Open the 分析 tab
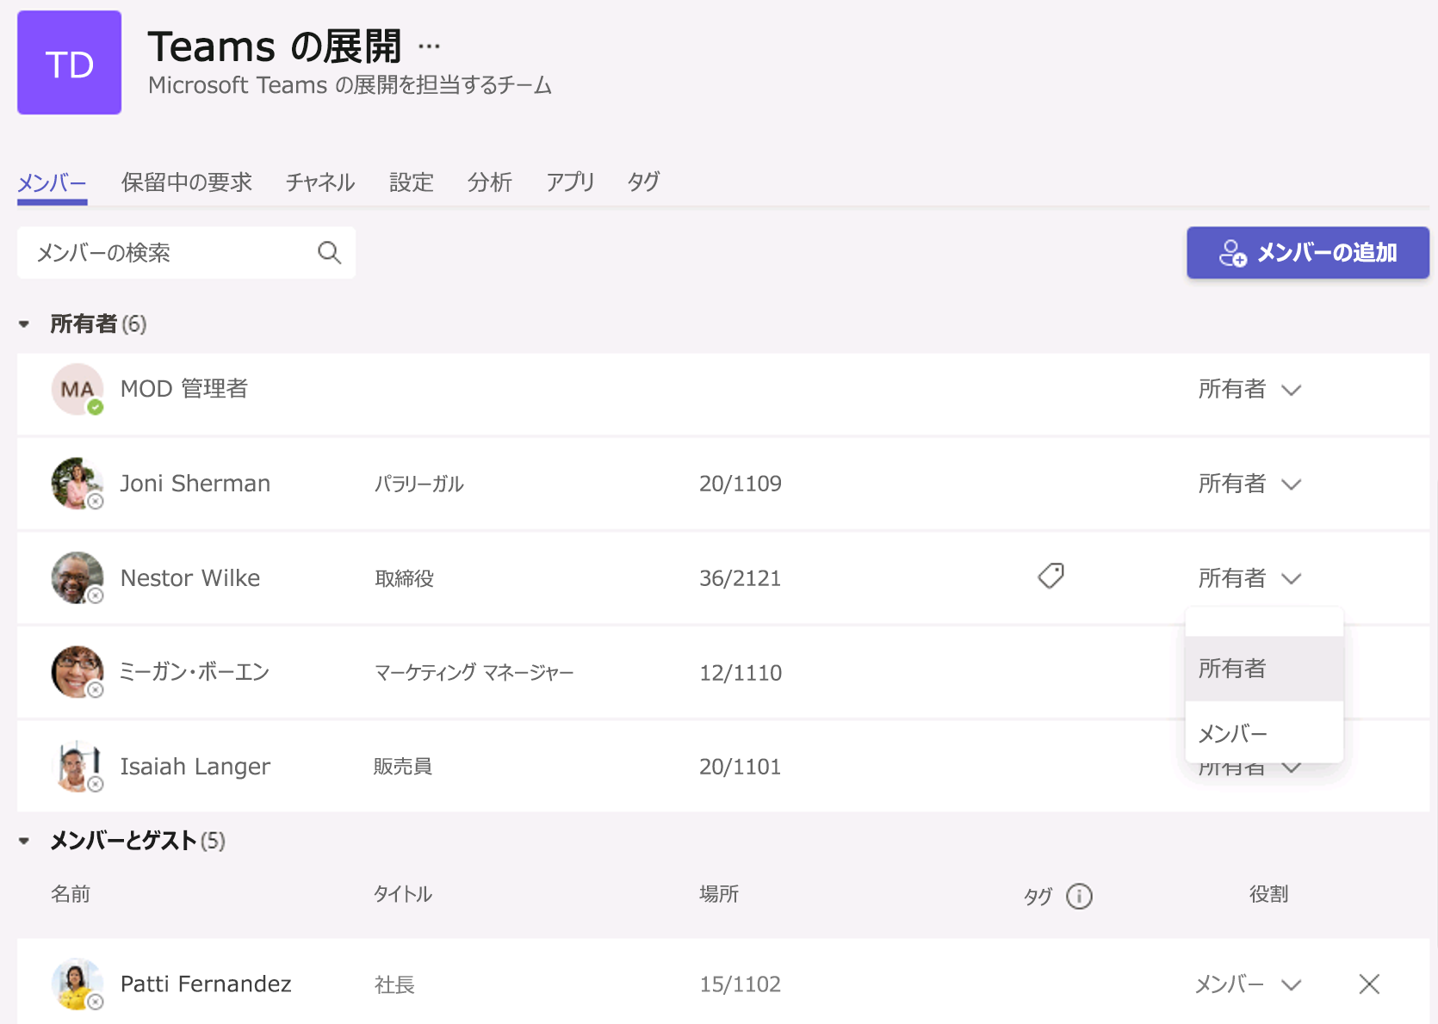1438x1024 pixels. pyautogui.click(x=490, y=182)
